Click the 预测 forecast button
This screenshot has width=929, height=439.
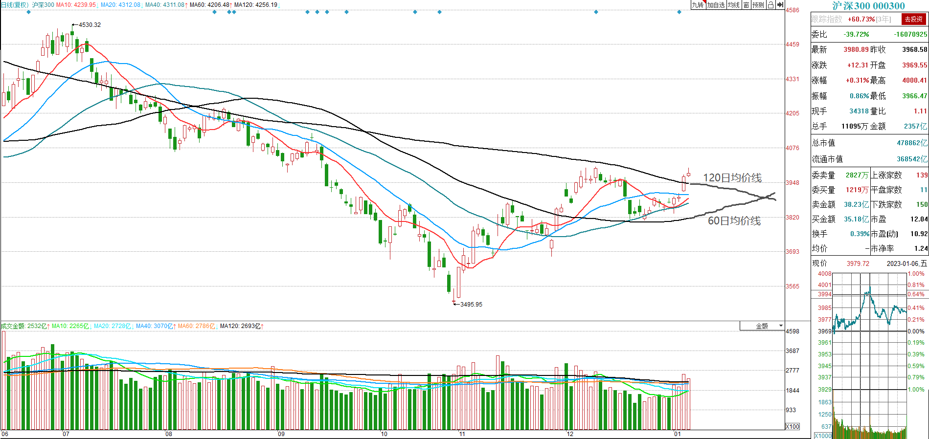(758, 5)
